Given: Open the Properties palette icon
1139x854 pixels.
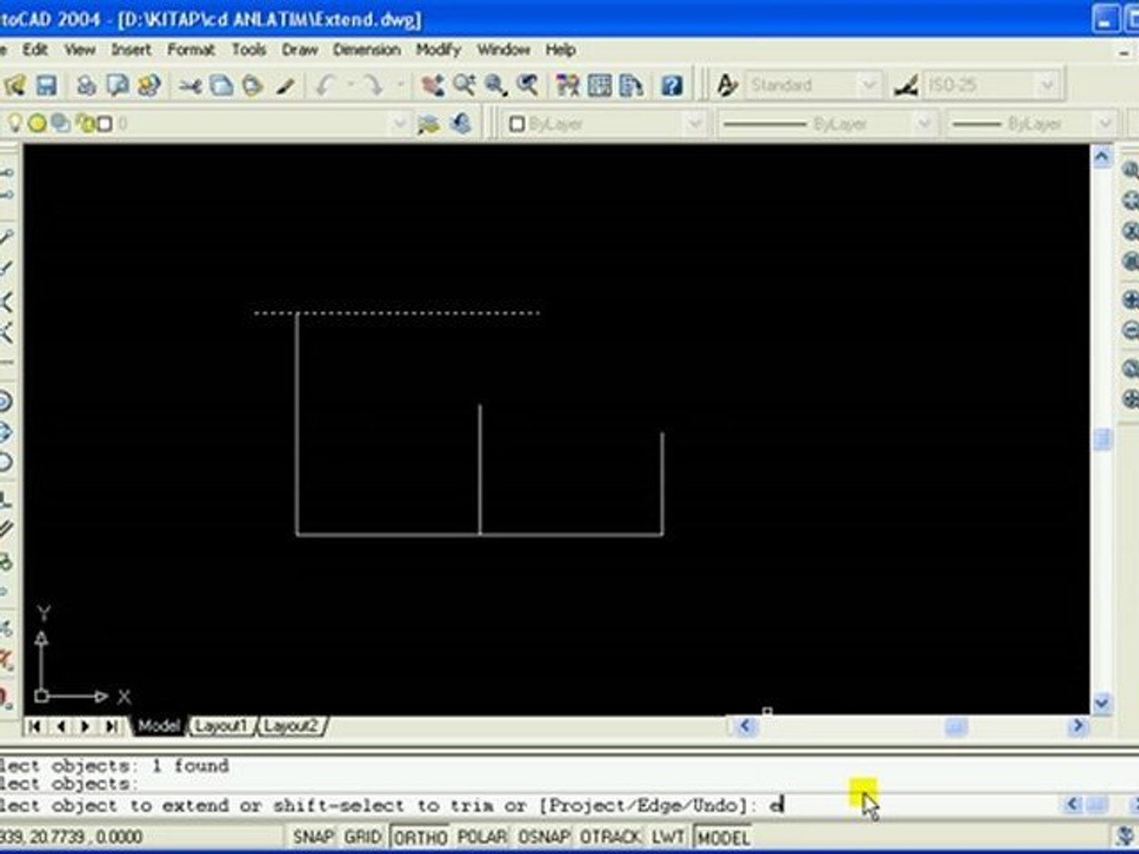Looking at the screenshot, I should pyautogui.click(x=568, y=85).
